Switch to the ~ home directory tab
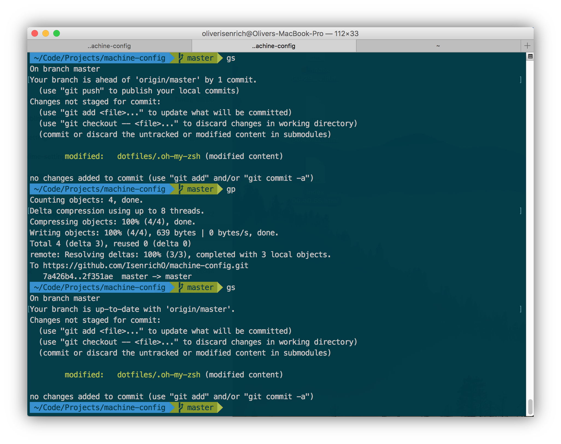This screenshot has height=444, width=561. [438, 46]
